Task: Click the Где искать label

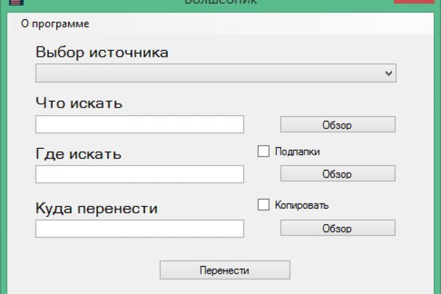Action: coord(78,154)
